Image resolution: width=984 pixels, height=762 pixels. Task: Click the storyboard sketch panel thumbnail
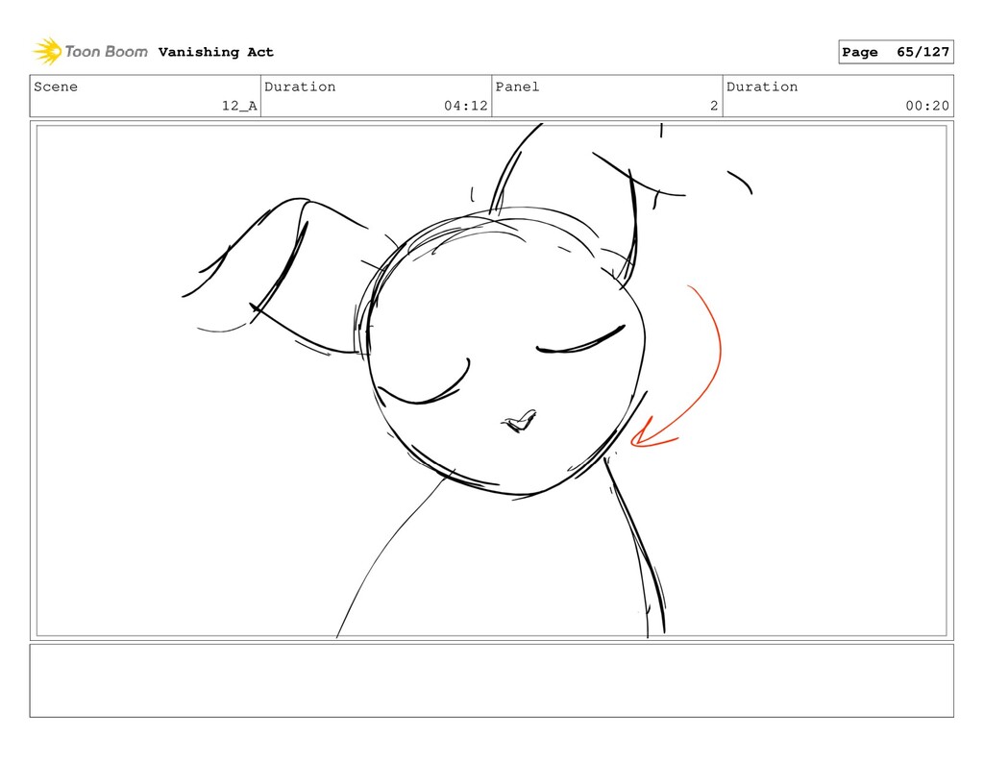click(491, 381)
